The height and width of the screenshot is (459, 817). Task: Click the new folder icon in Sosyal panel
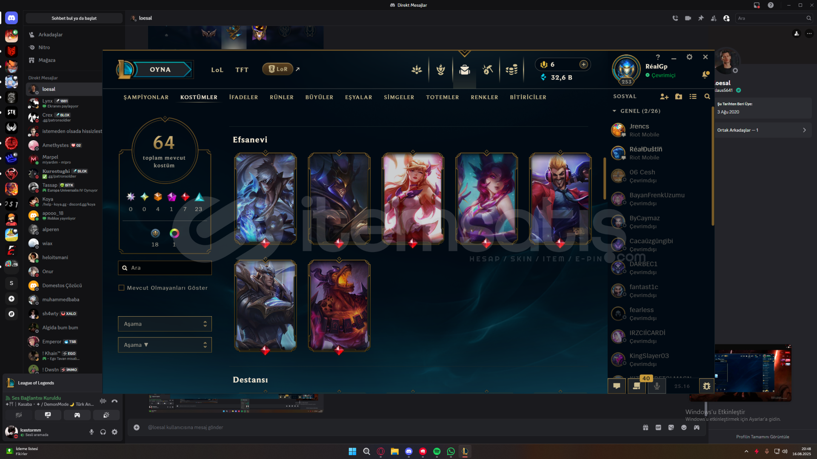[679, 96]
